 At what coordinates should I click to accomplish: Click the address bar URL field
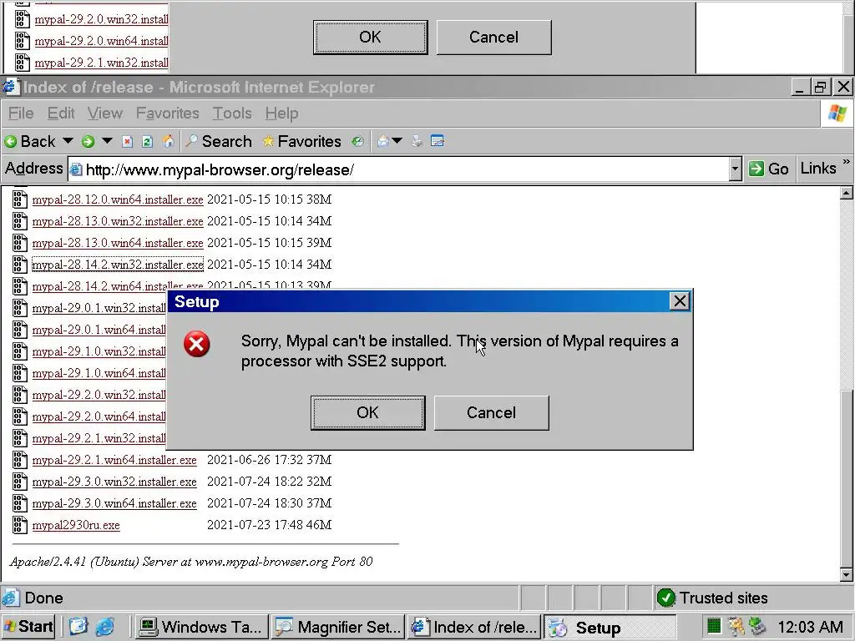coord(398,169)
